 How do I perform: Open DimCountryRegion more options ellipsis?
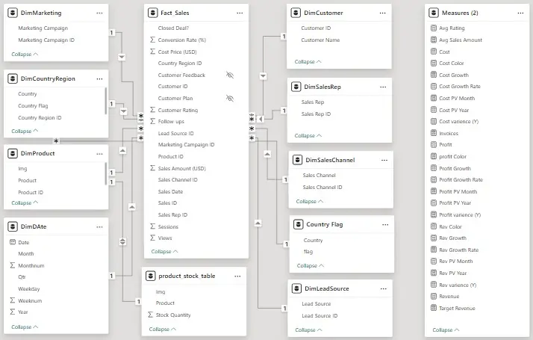click(99, 78)
